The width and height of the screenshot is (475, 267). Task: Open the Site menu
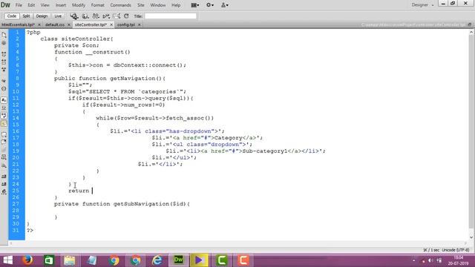coord(141,5)
